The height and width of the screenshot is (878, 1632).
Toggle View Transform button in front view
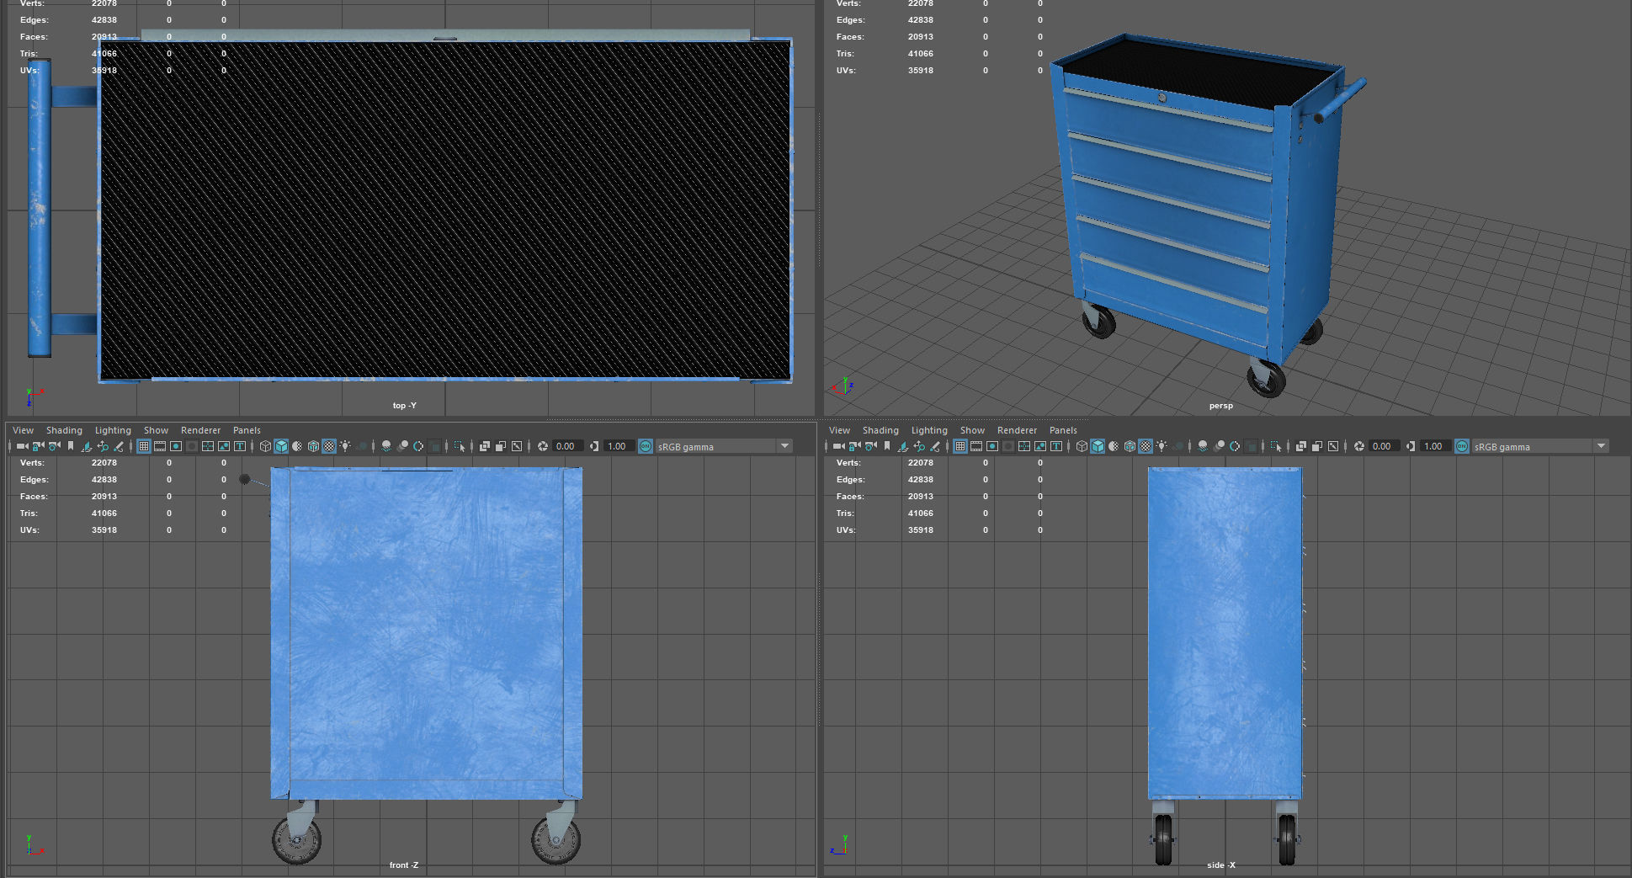coord(646,446)
